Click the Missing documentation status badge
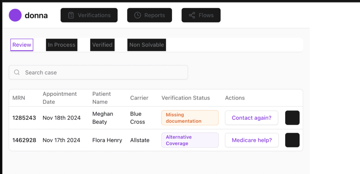Screen dimensions: 360x174 (190, 118)
